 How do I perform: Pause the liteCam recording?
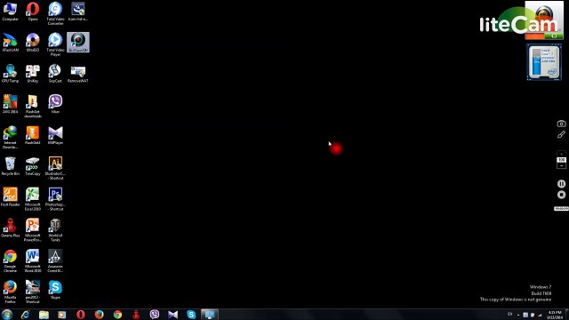[561, 184]
